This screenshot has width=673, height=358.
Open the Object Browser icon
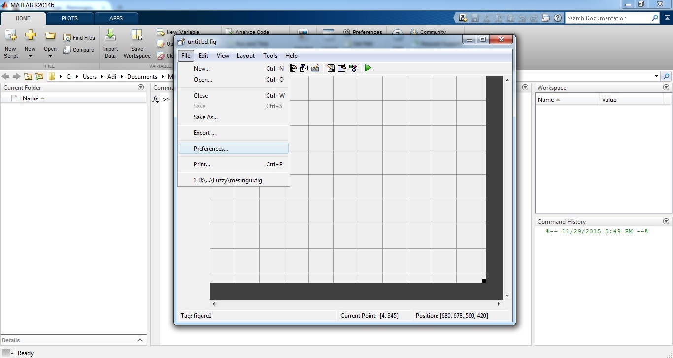(353, 68)
